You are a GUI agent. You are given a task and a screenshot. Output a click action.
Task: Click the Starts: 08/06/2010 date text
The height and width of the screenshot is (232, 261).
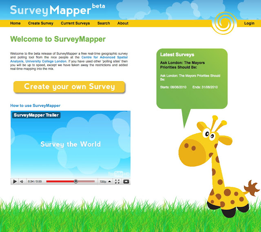pos(173,87)
